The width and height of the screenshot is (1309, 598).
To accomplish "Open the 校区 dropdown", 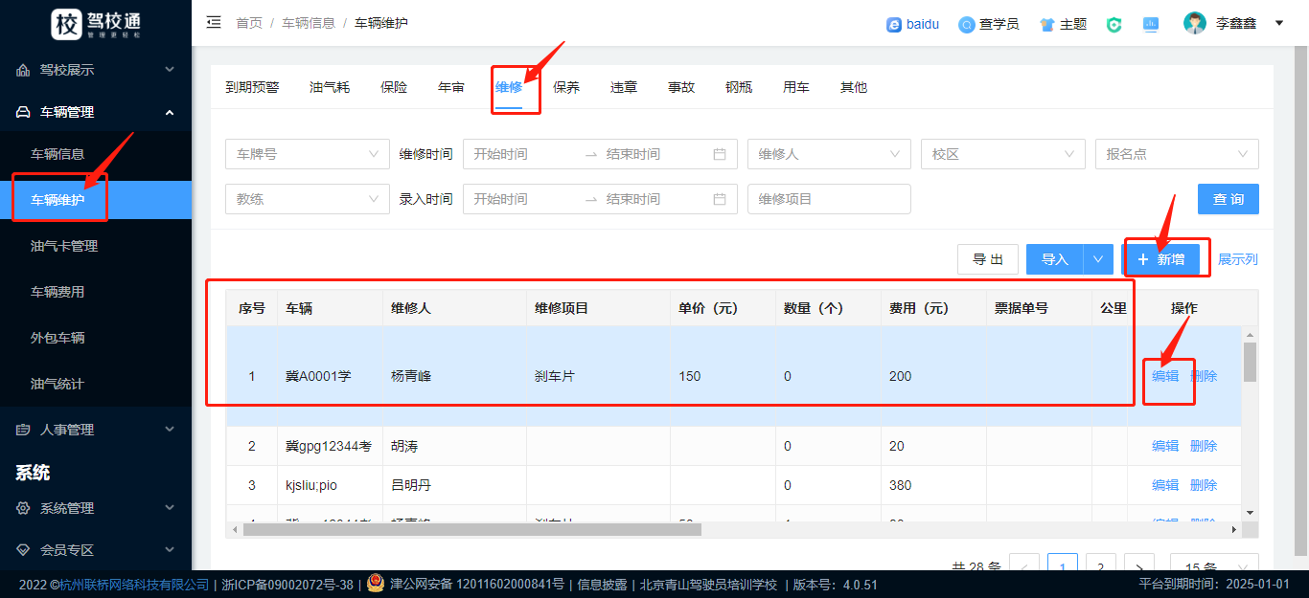I will 1003,154.
